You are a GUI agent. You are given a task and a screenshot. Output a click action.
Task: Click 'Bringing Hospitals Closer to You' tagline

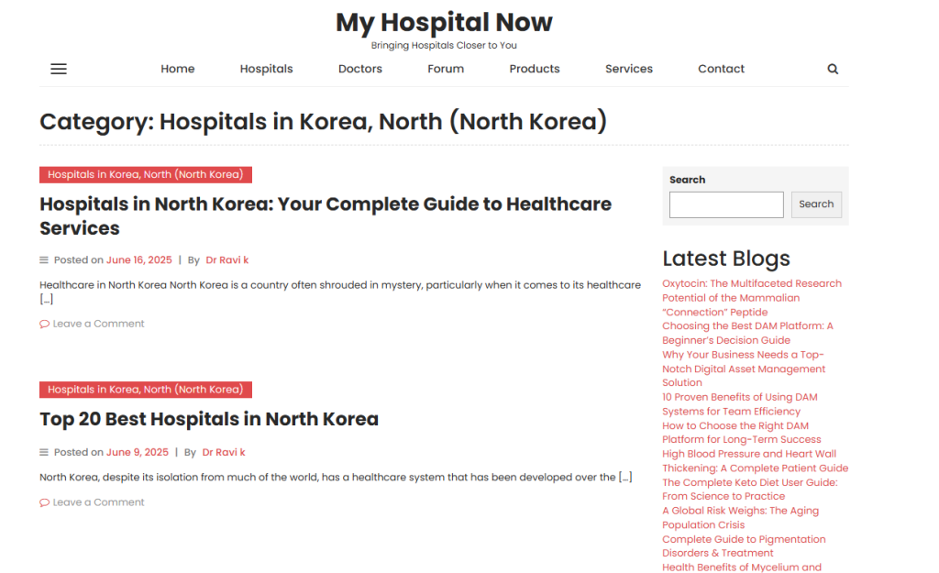444,46
